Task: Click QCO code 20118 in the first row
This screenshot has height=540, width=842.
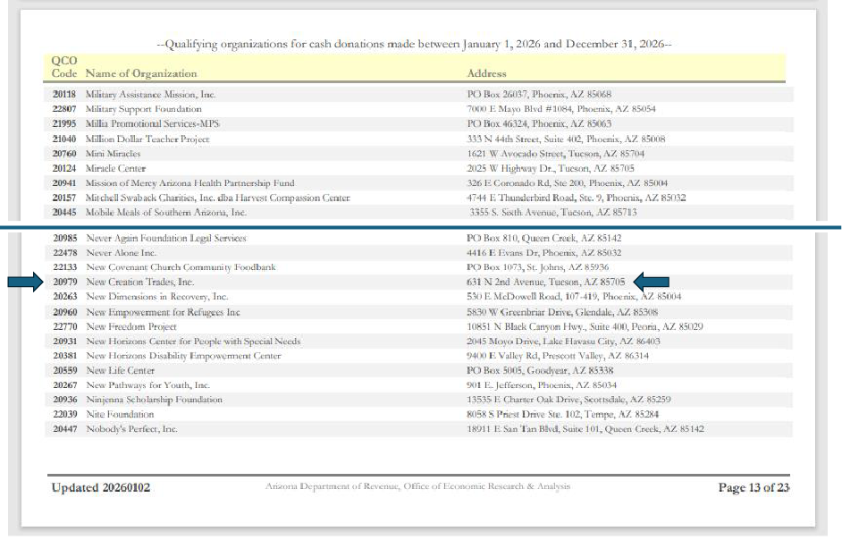Action: (x=64, y=94)
